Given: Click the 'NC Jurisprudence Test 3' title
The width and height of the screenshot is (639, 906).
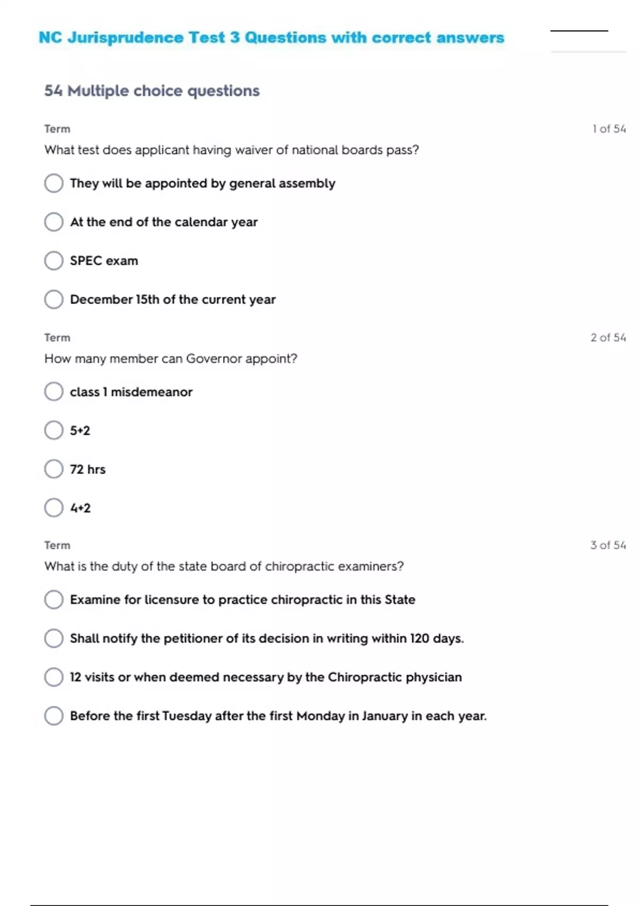Looking at the screenshot, I should tap(271, 38).
